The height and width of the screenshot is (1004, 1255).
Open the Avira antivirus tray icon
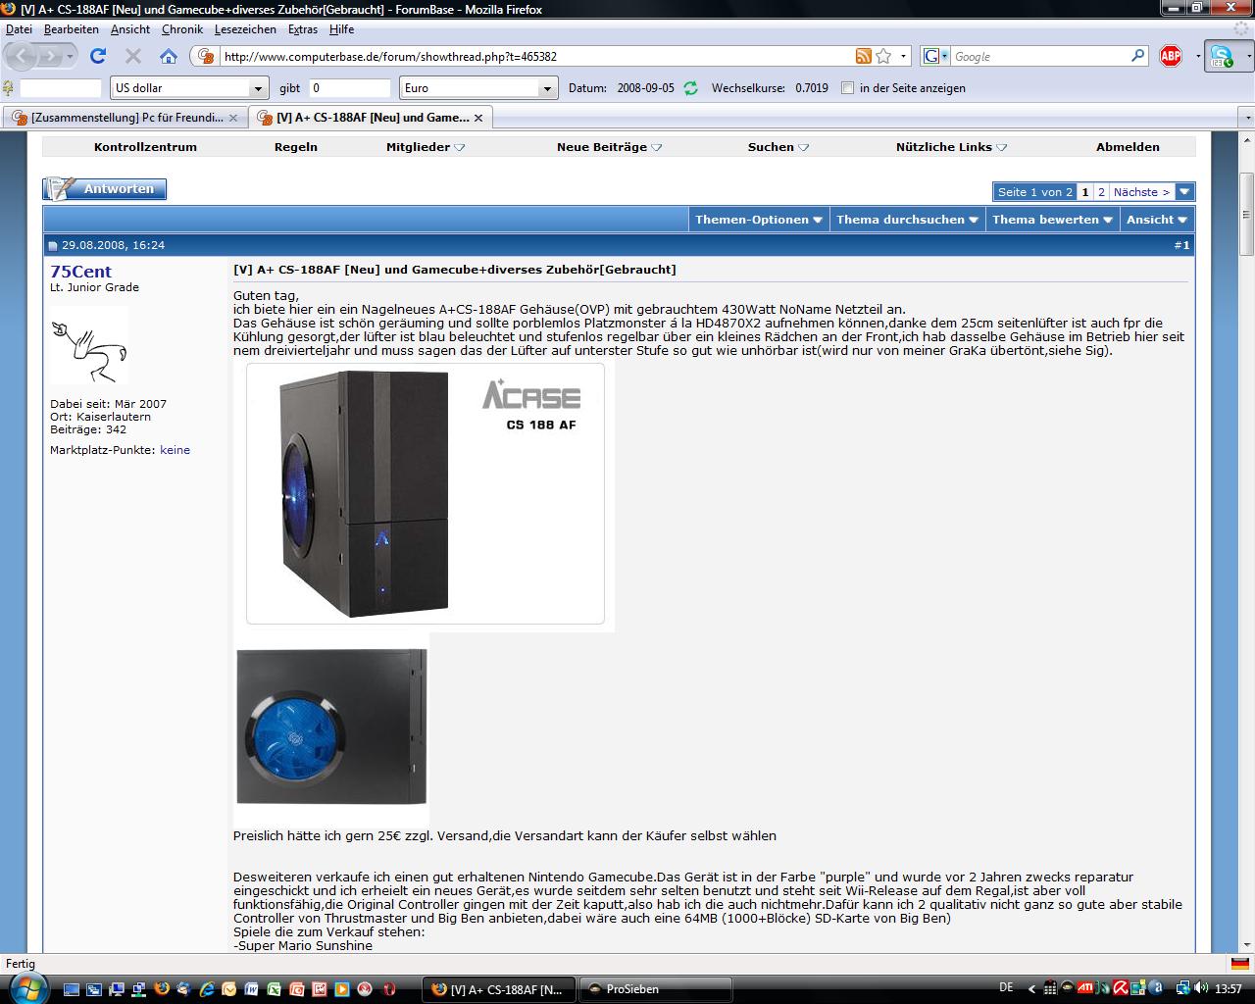coord(1121,988)
